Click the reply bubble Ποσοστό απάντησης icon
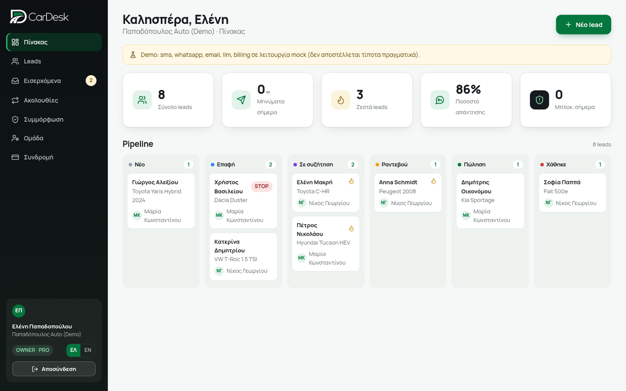Screen dimensions: 626x391 point(440,100)
